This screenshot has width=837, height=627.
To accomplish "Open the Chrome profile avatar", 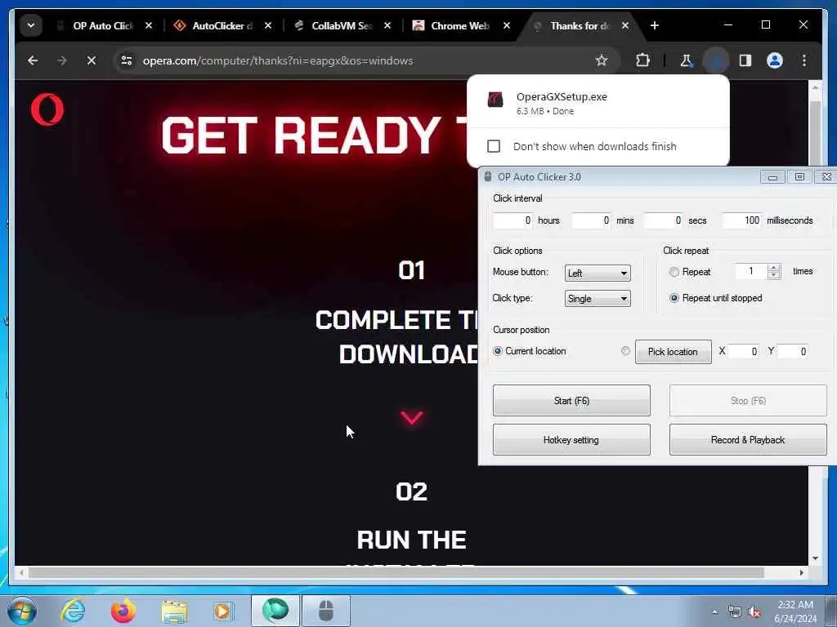I will [x=775, y=60].
